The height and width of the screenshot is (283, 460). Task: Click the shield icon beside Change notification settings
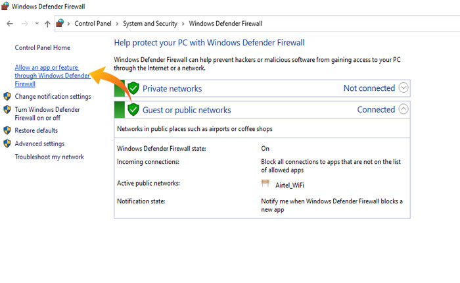(x=7, y=97)
